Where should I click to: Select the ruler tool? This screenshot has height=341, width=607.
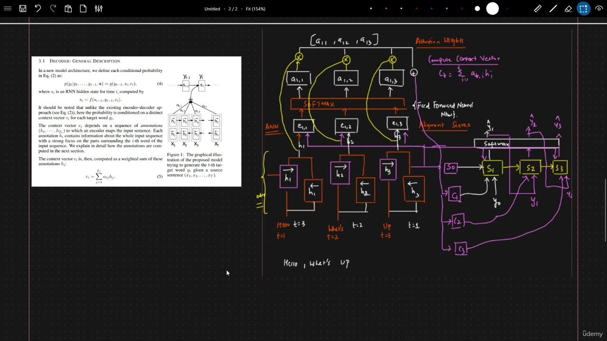[x=538, y=9]
